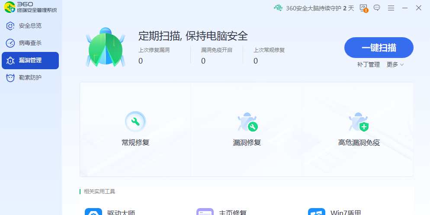Open 补丁管理 patch management link
The width and height of the screenshot is (430, 215).
pyautogui.click(x=368, y=64)
